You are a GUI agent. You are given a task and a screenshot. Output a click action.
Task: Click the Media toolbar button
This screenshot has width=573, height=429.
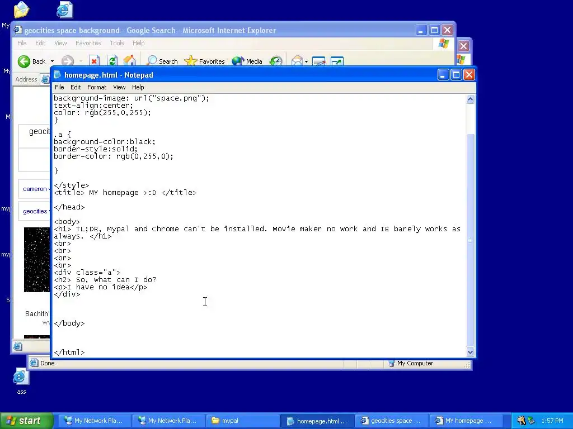click(x=247, y=61)
